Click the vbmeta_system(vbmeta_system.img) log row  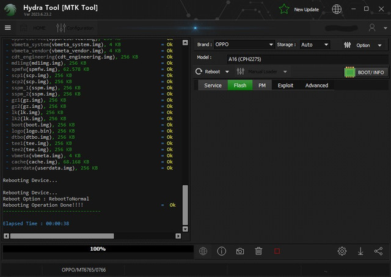(x=89, y=45)
